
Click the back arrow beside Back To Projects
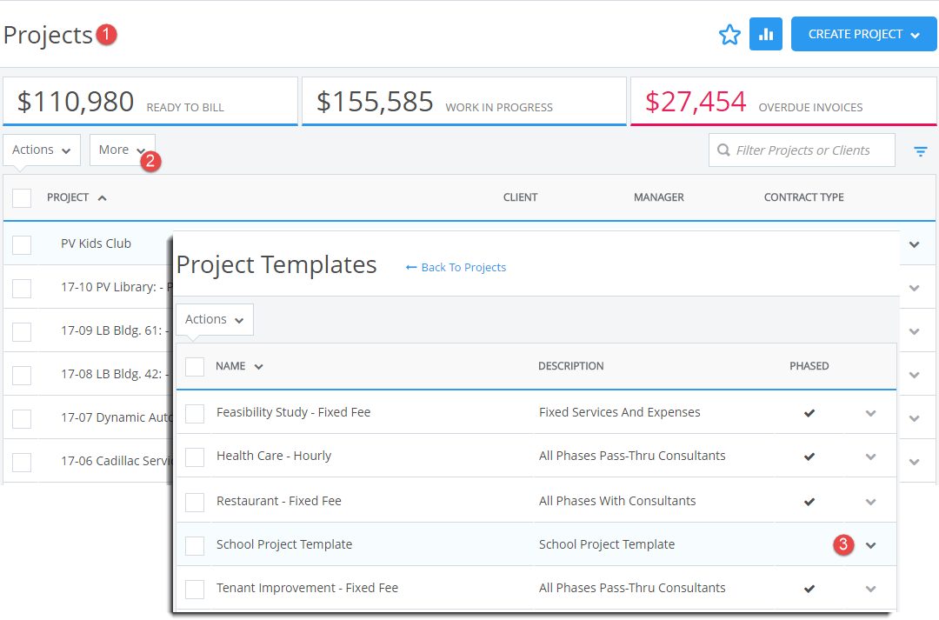(x=412, y=267)
